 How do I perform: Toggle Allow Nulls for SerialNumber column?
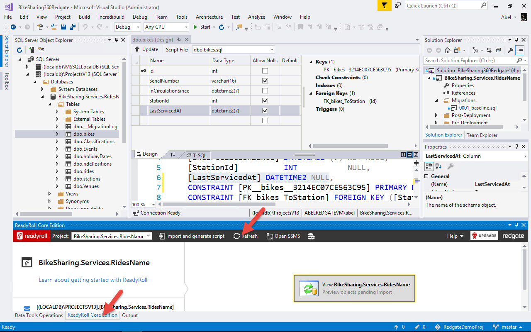(265, 81)
